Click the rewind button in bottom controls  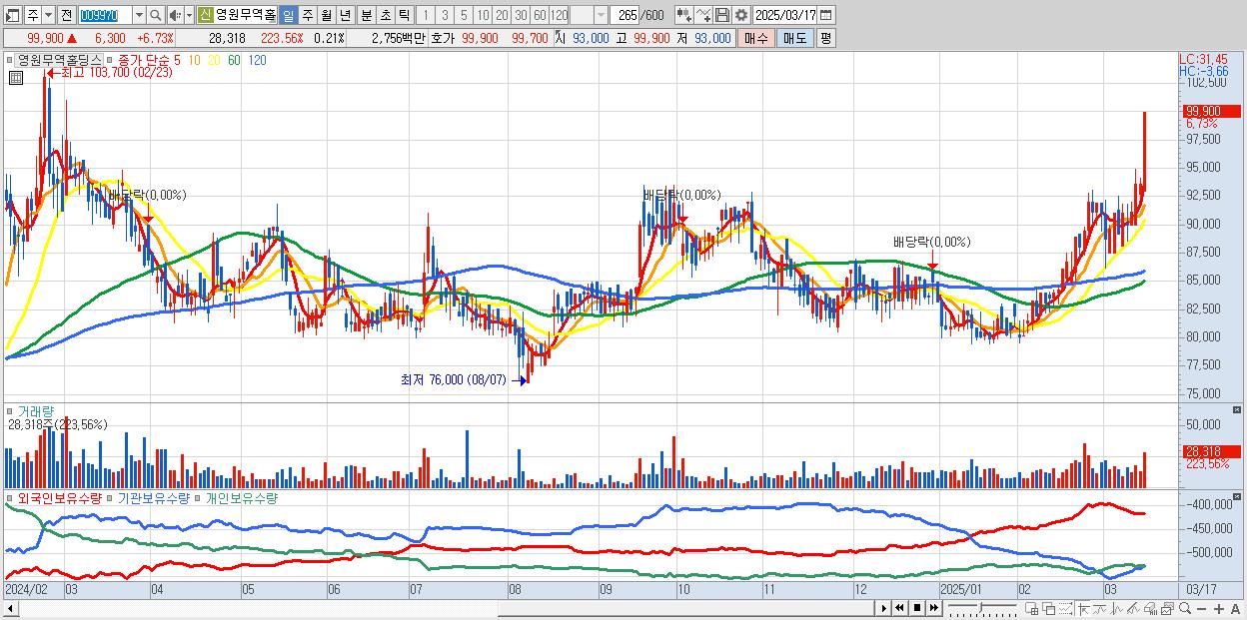(x=899, y=608)
